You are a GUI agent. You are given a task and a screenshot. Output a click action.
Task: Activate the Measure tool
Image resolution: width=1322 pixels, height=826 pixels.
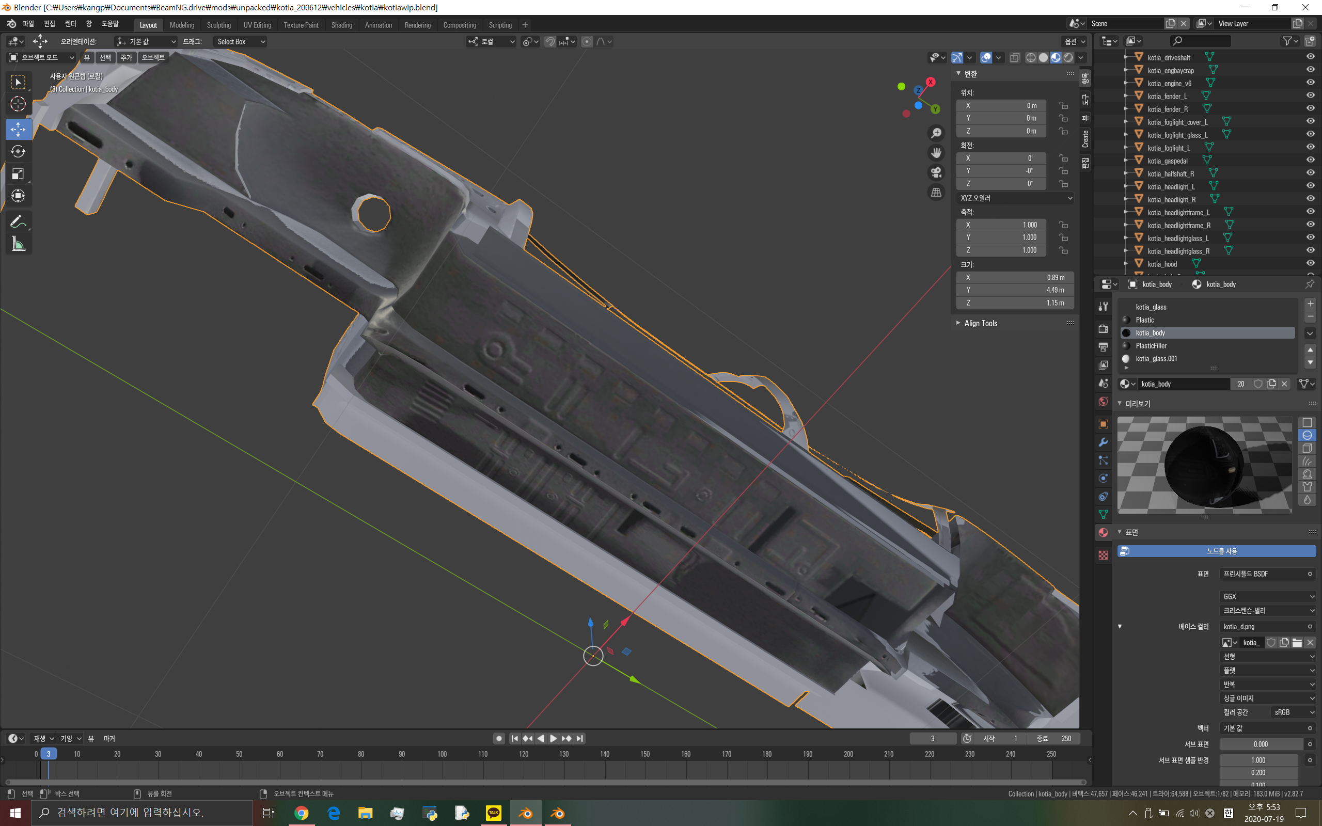[x=18, y=244]
